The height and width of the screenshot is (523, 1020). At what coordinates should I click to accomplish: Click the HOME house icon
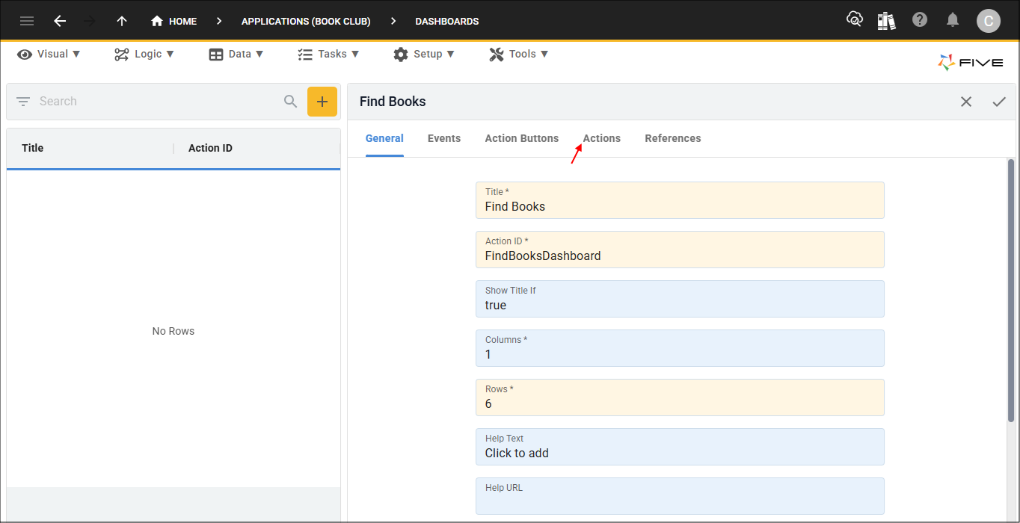coord(157,21)
